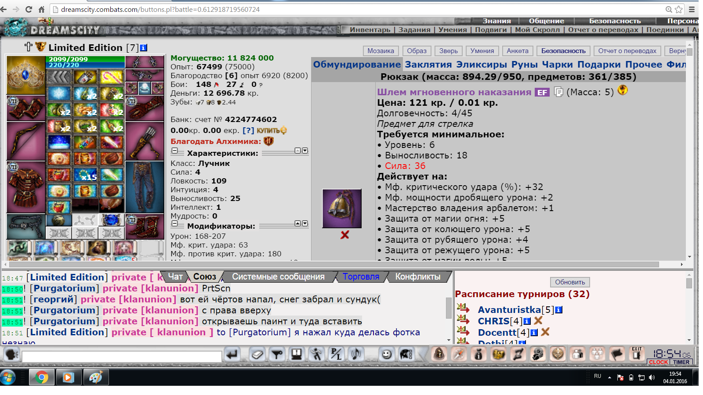Click the down arrow on the Характеристики header
The height and width of the screenshot is (395, 703).
coord(305,151)
